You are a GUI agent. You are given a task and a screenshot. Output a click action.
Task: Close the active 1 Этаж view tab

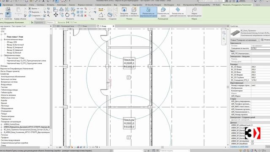click(x=113, y=26)
